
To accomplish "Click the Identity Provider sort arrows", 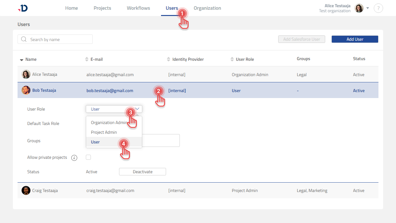I will point(169,59).
